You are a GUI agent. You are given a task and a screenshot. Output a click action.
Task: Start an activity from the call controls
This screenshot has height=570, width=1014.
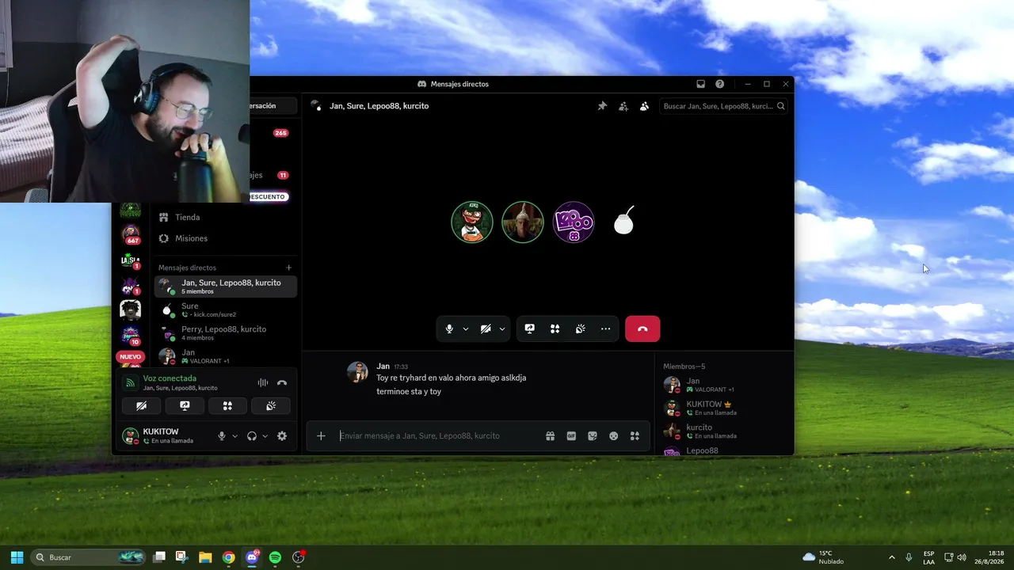[555, 329]
